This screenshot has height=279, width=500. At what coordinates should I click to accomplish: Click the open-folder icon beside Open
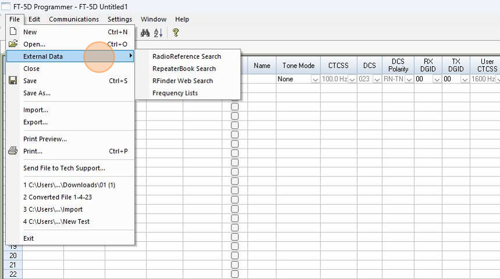(13, 44)
